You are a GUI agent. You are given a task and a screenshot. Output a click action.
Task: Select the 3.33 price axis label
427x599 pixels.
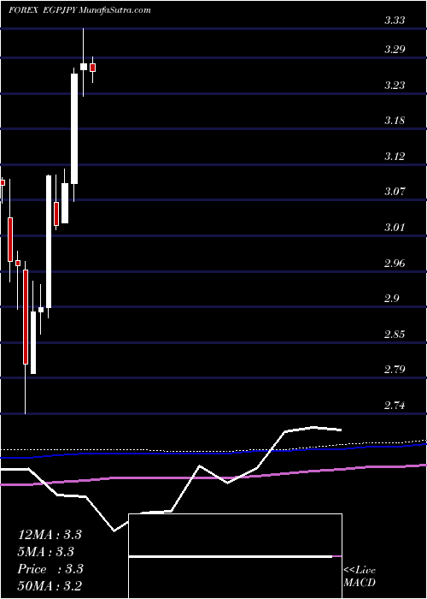(x=395, y=21)
